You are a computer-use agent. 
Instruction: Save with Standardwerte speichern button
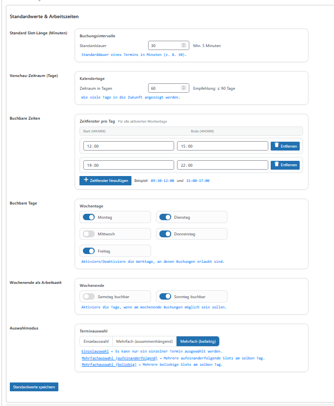pyautogui.click(x=34, y=387)
